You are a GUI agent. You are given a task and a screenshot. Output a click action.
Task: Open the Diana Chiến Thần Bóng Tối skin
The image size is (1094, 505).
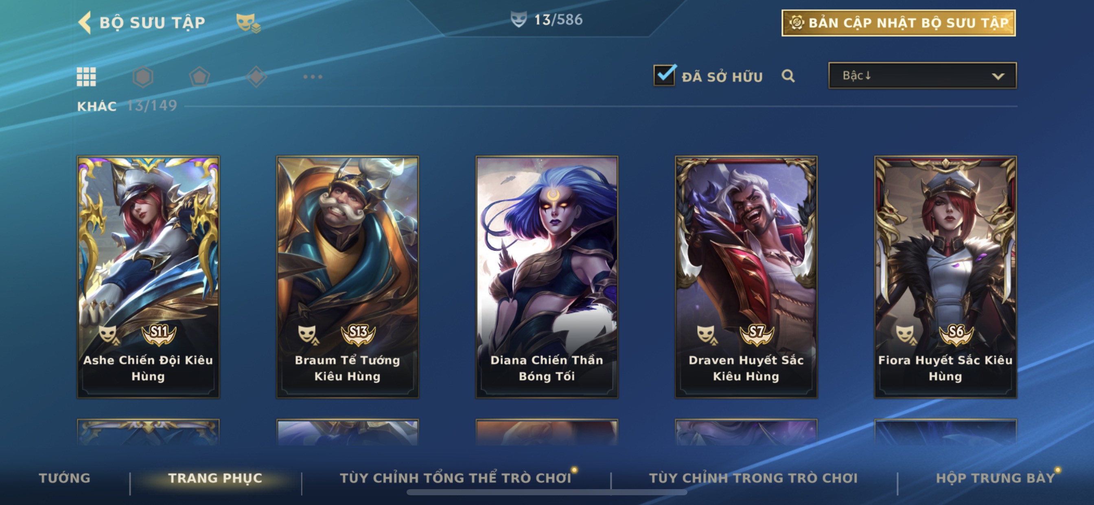pos(547,277)
